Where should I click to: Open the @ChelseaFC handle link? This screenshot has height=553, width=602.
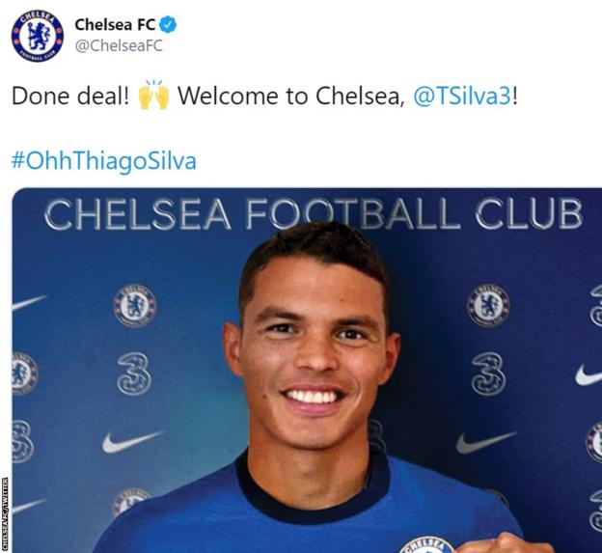119,45
